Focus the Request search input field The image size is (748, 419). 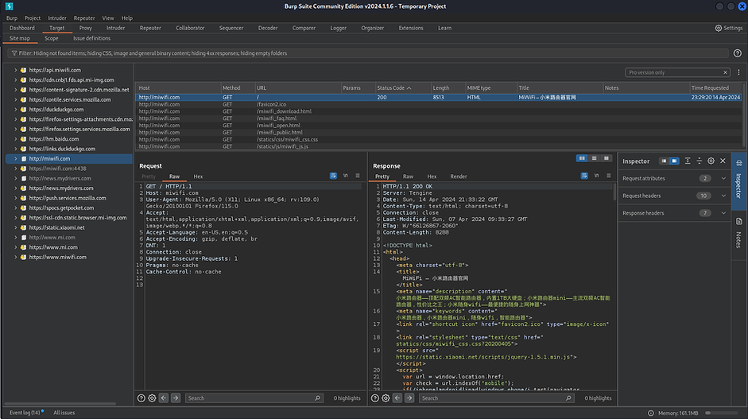tap(254, 398)
